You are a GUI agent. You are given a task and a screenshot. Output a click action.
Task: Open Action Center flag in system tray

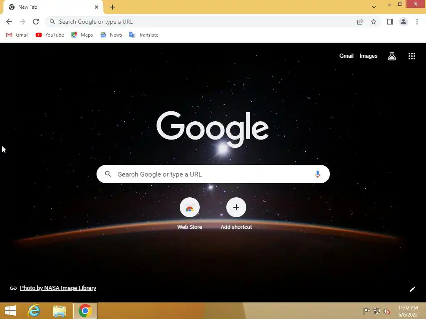click(367, 311)
